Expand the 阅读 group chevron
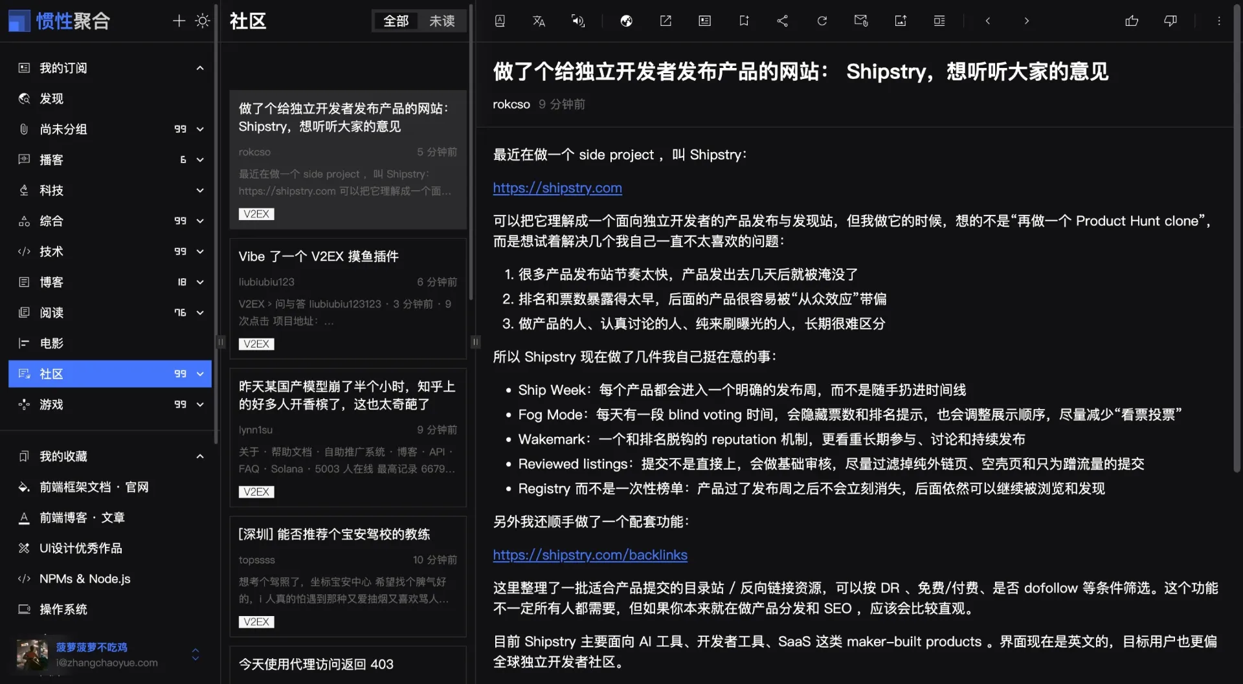1243x684 pixels. (x=200, y=313)
